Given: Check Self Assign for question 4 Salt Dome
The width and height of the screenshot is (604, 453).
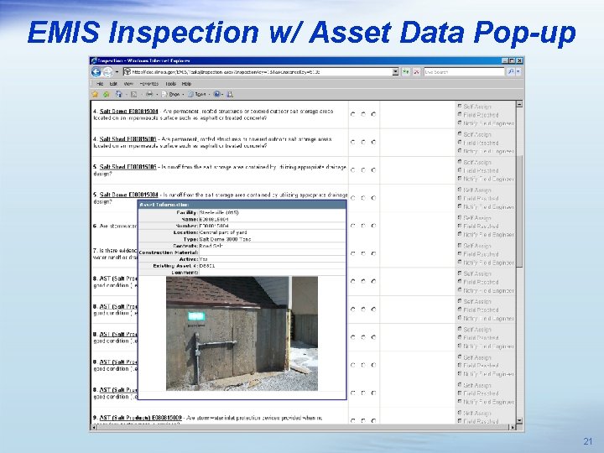Looking at the screenshot, I should pos(460,106).
